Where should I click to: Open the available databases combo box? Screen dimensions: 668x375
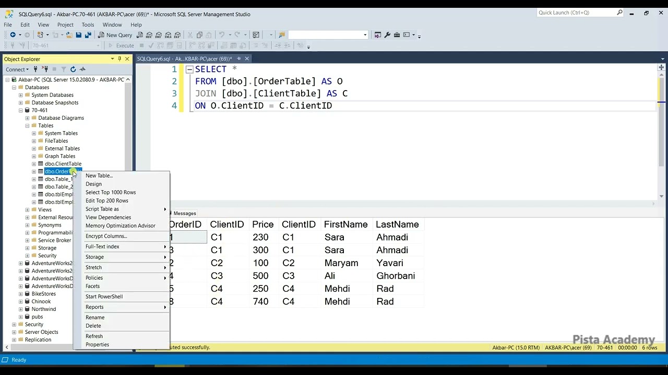coord(65,45)
